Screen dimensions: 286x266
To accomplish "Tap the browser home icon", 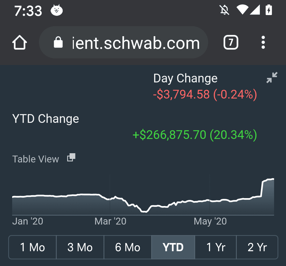I will click(20, 43).
